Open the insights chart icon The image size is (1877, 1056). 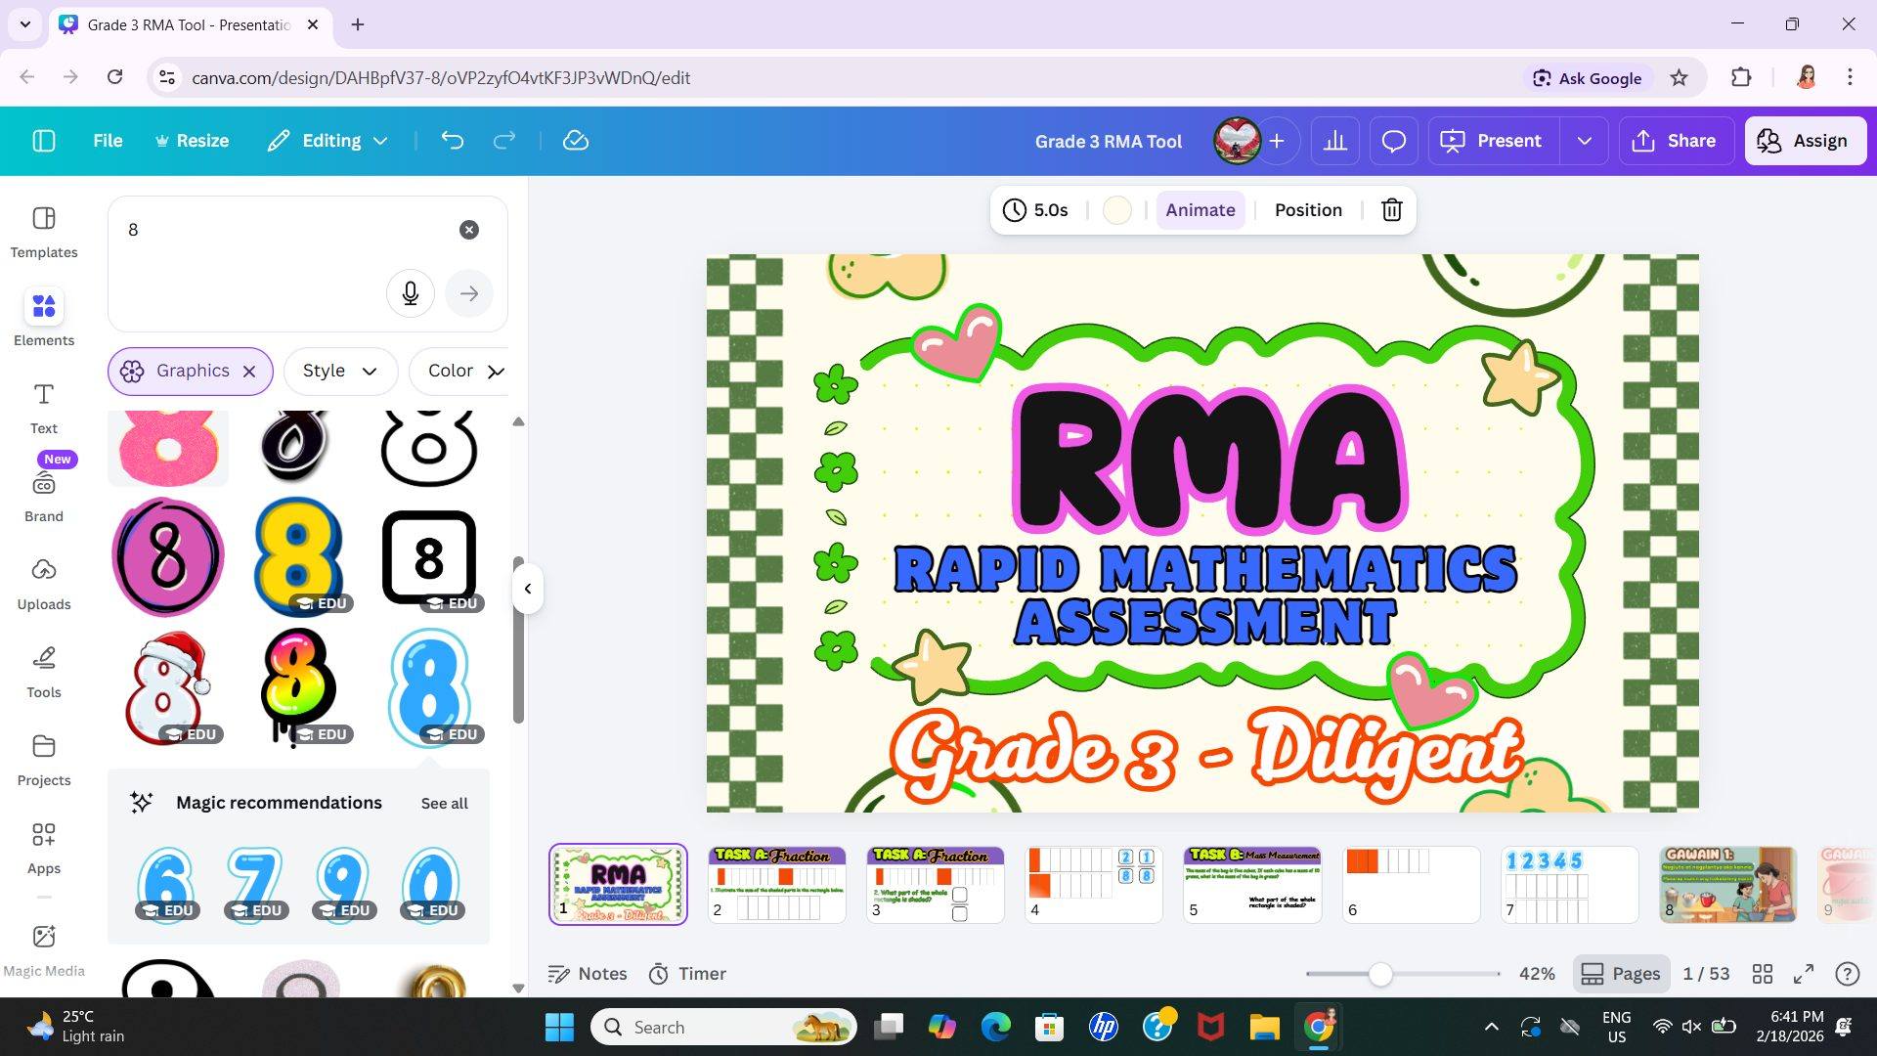tap(1335, 141)
